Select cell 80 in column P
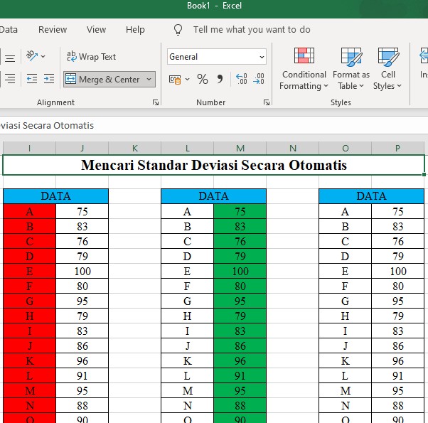 (x=397, y=286)
